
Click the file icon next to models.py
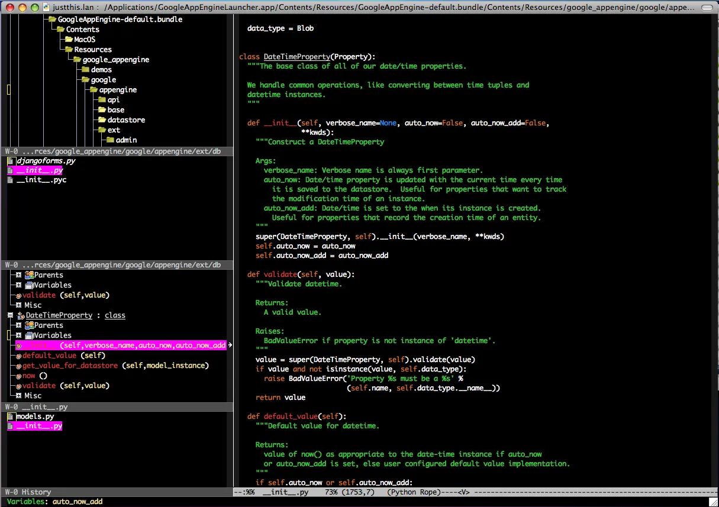point(10,416)
